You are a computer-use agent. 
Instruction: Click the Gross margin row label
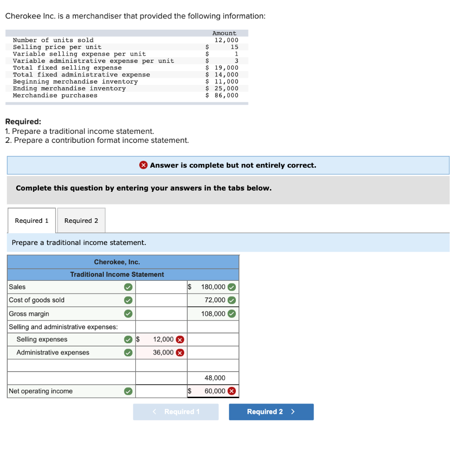click(29, 314)
